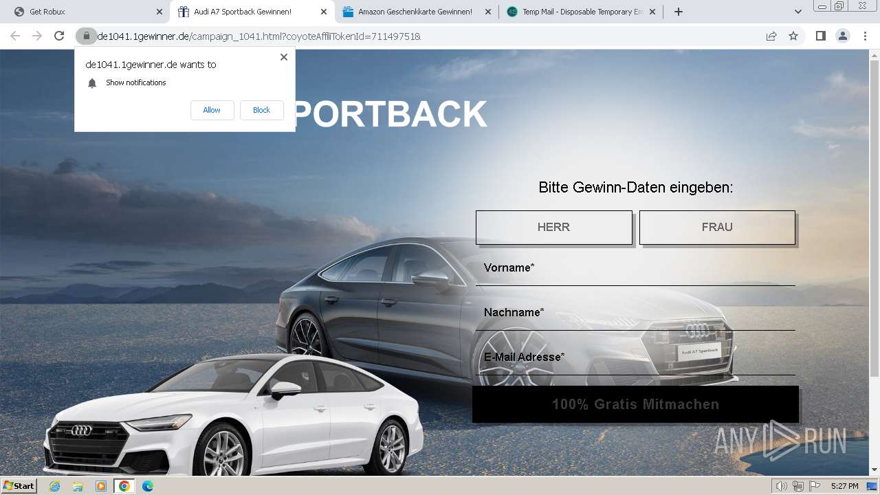The height and width of the screenshot is (495, 880).
Task: Reload the current page
Action: click(59, 36)
